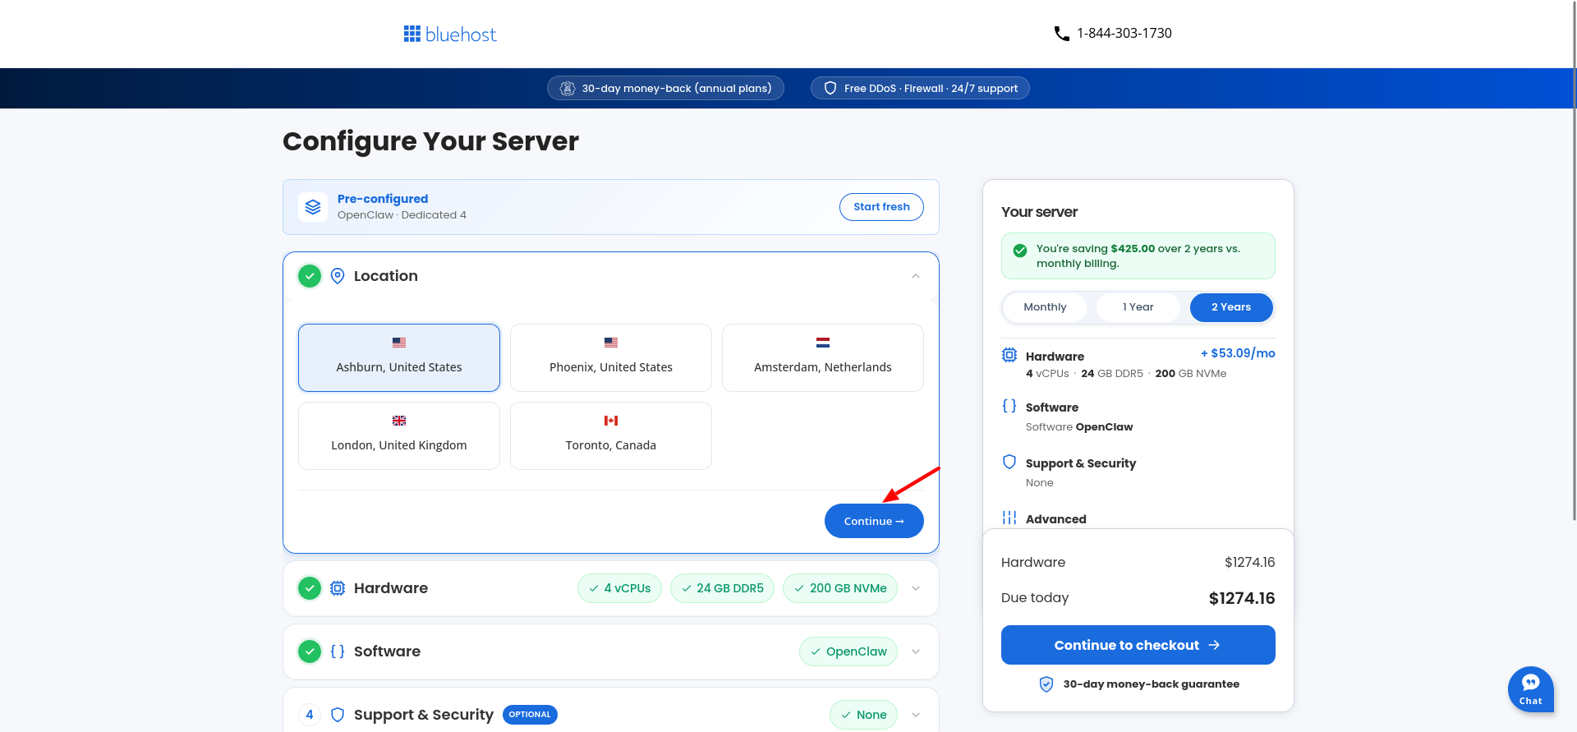
Task: Open the Chat bubble widget
Action: [1531, 688]
